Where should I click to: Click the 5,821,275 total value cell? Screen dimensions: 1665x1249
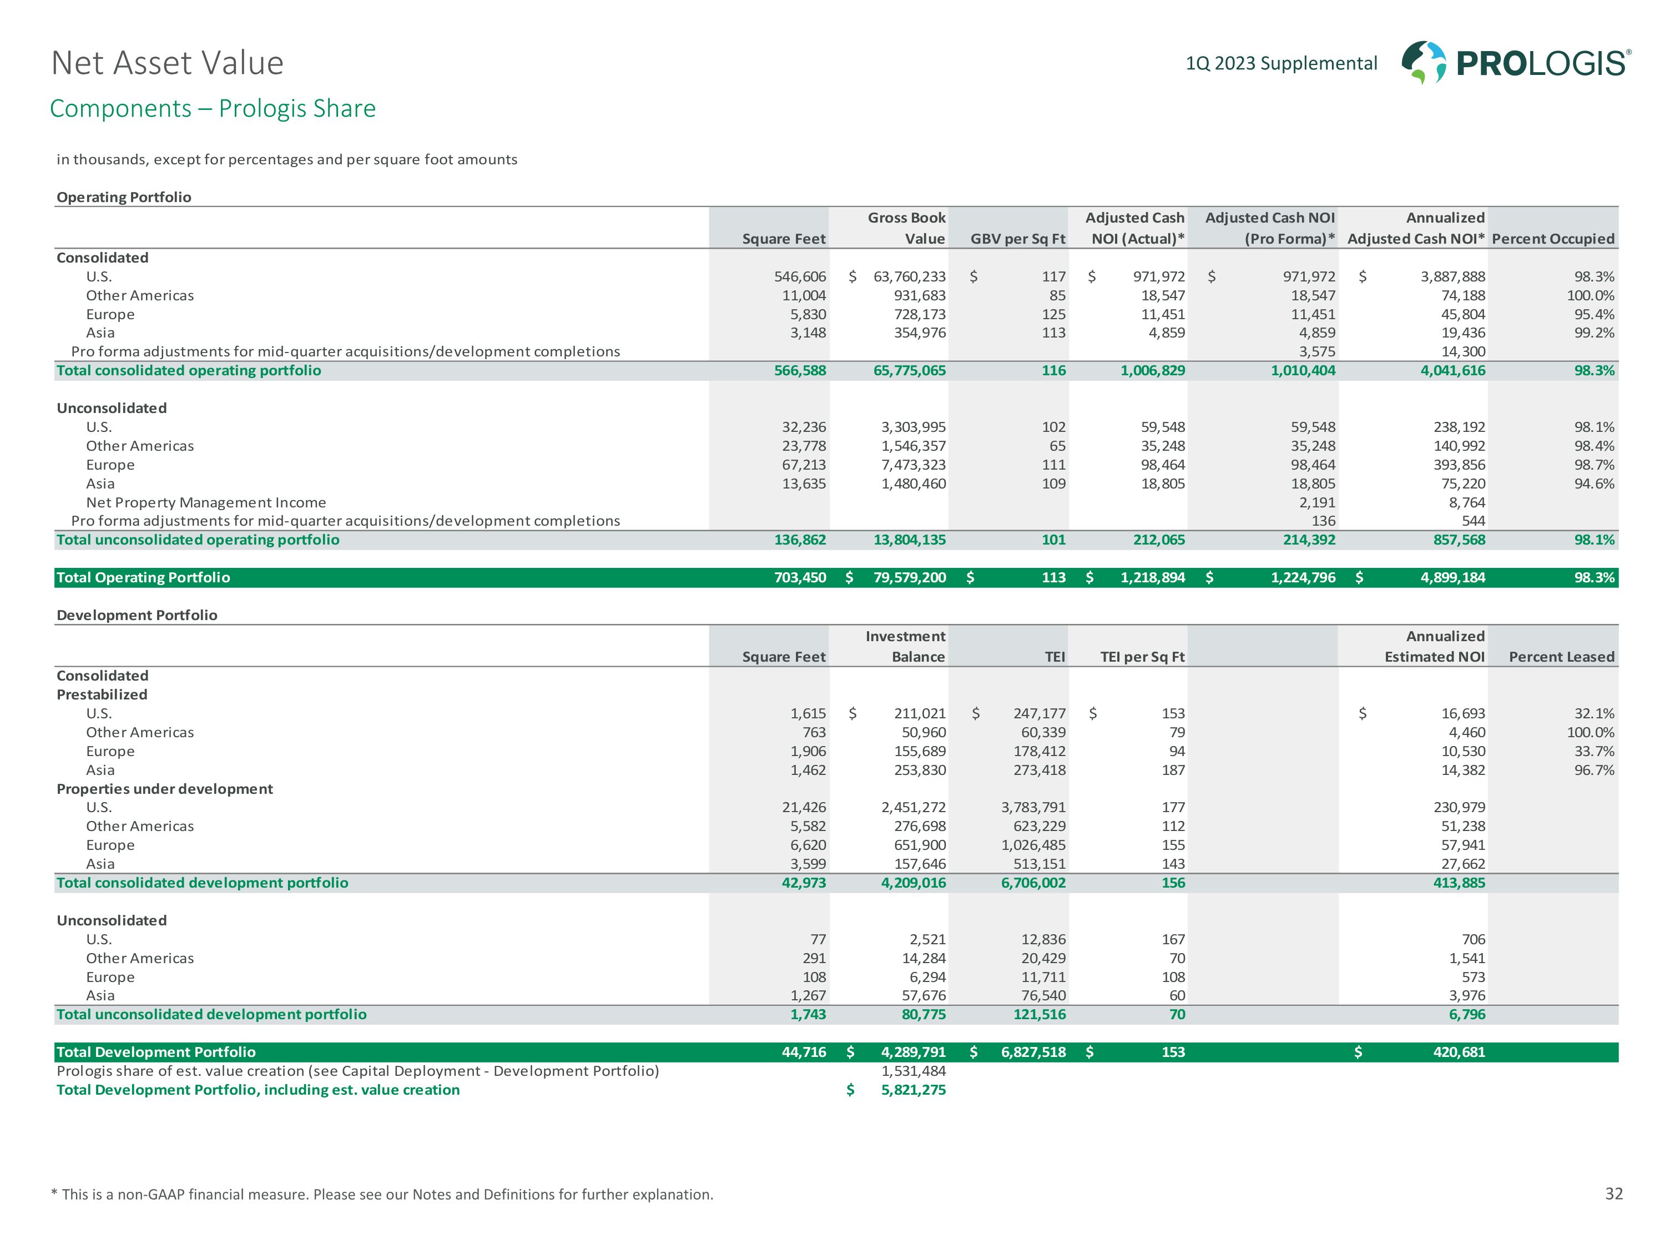913,1089
